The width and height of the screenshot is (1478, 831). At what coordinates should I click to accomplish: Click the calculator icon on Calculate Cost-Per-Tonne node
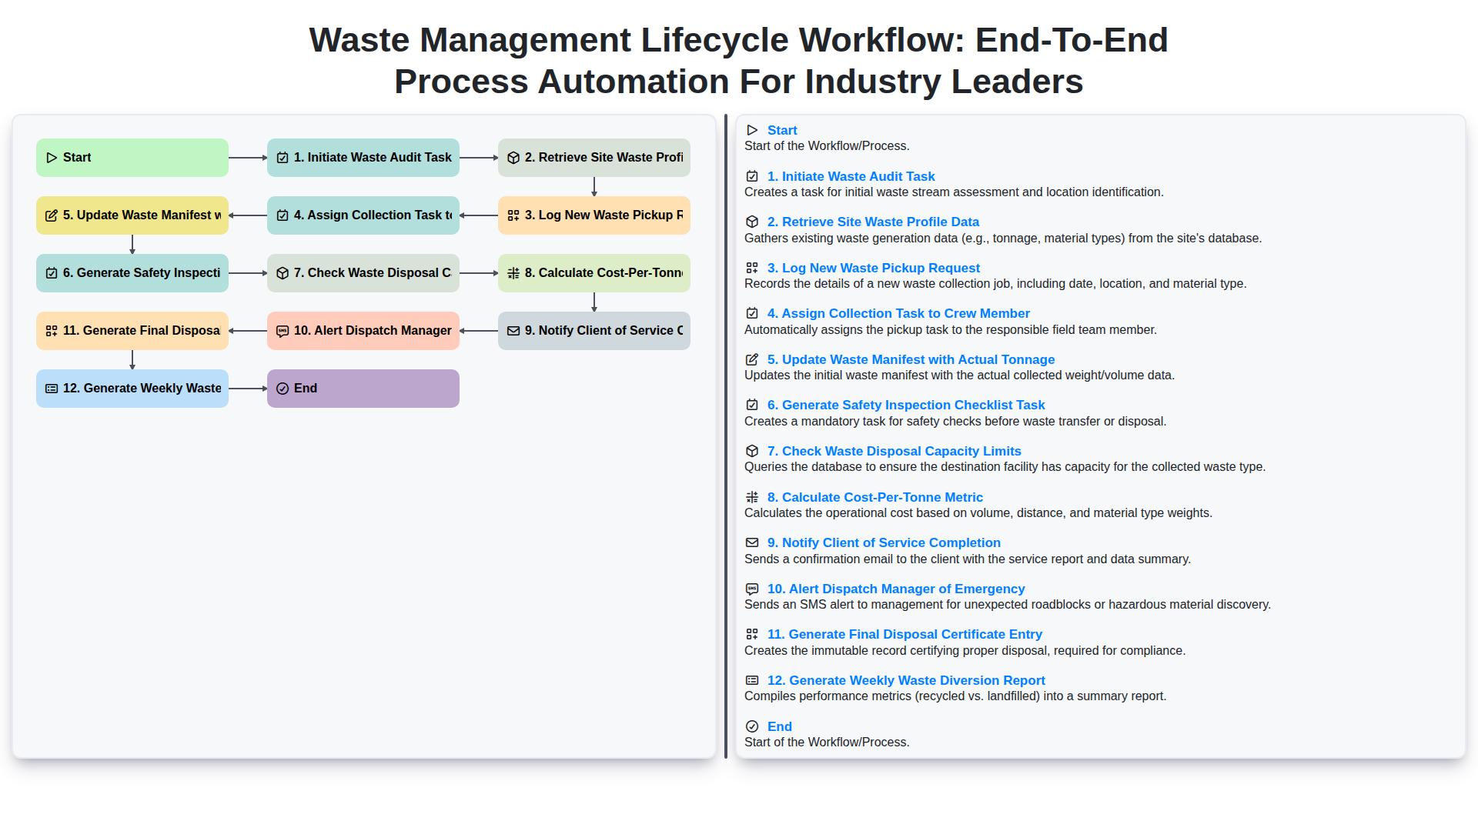(x=513, y=273)
